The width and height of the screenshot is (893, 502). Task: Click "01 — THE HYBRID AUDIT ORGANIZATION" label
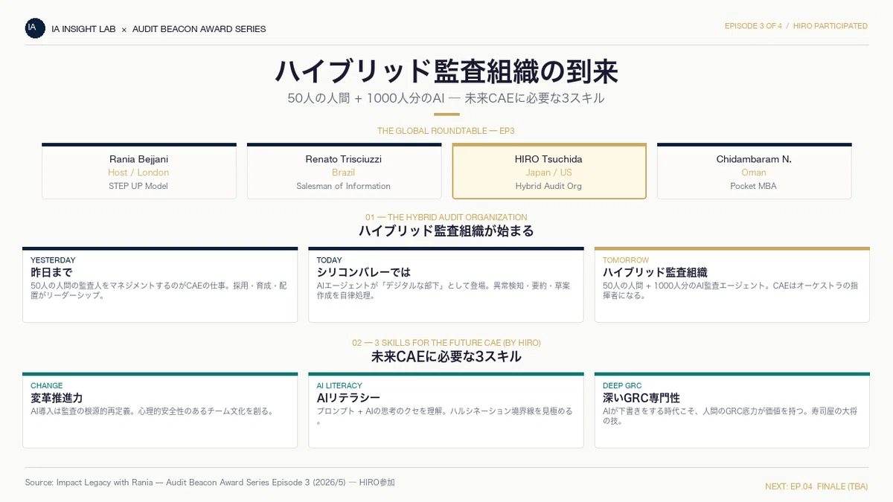[x=446, y=218]
